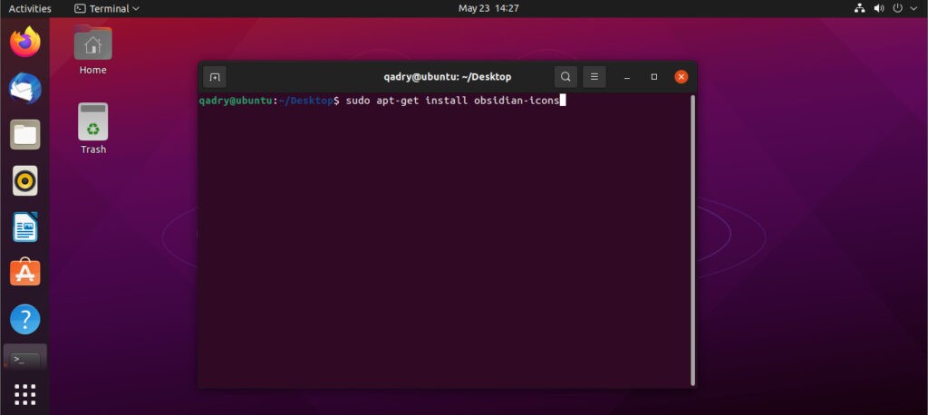The height and width of the screenshot is (415, 928).
Task: Select the Home folder on the desktop
Action: 93,51
